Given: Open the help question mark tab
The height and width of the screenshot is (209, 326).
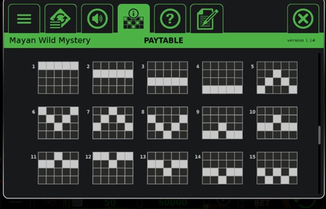Looking at the screenshot, I should [170, 19].
